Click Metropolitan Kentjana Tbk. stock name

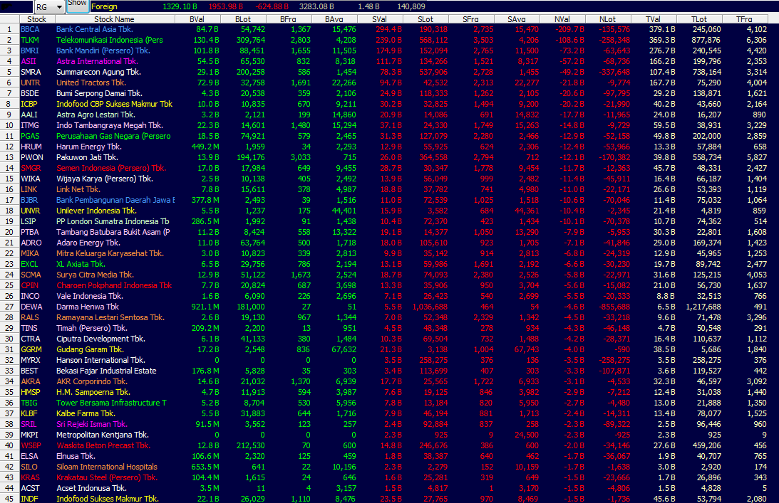click(x=103, y=435)
